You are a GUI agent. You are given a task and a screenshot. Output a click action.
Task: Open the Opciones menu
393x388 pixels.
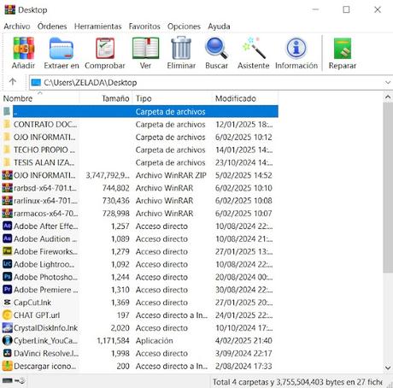[184, 26]
